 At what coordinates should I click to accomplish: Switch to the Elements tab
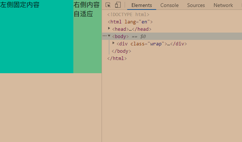(x=142, y=5)
